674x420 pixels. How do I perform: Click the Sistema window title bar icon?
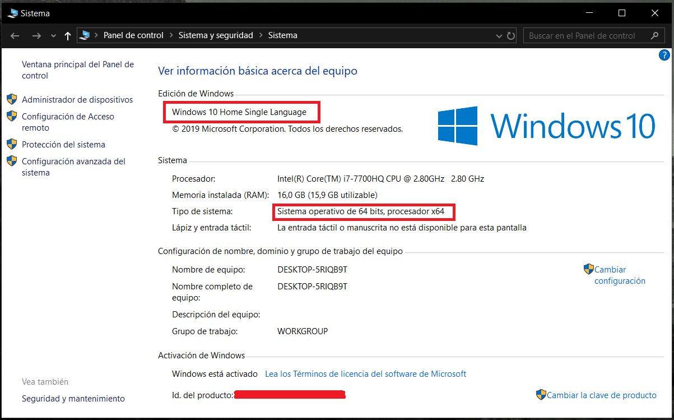point(13,13)
